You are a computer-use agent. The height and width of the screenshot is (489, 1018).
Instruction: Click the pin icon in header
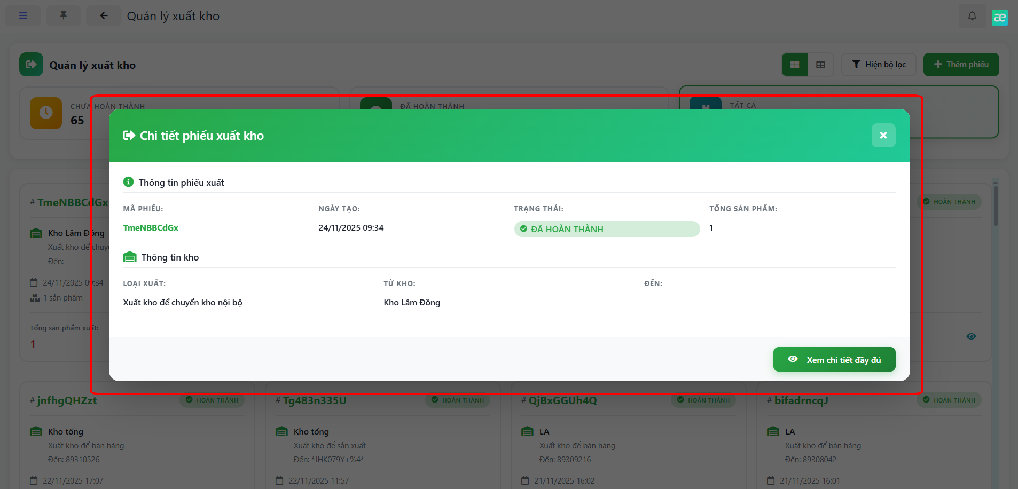[64, 16]
